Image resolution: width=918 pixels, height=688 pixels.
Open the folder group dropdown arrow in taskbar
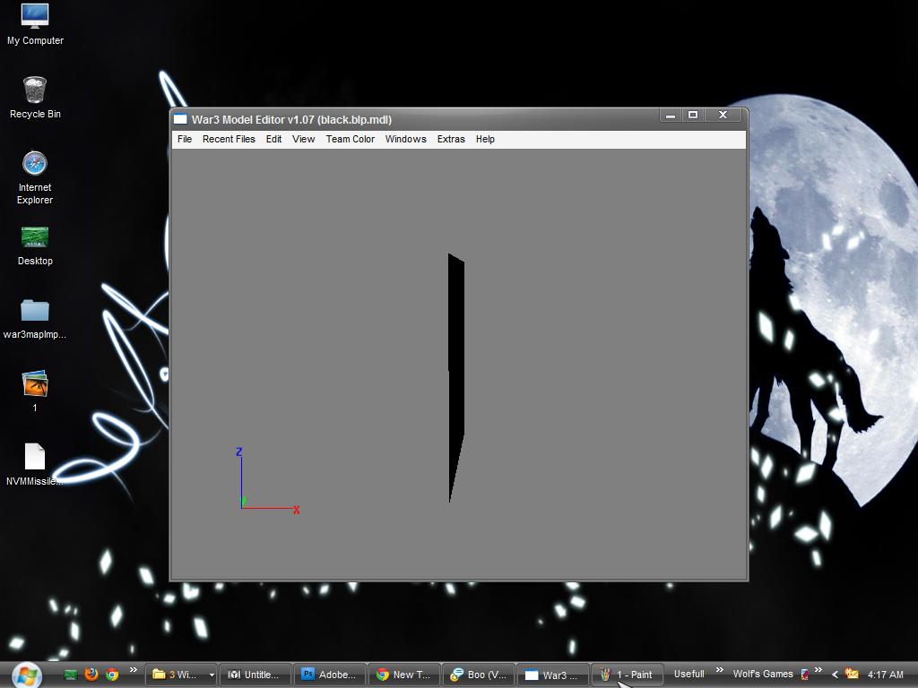click(x=212, y=675)
